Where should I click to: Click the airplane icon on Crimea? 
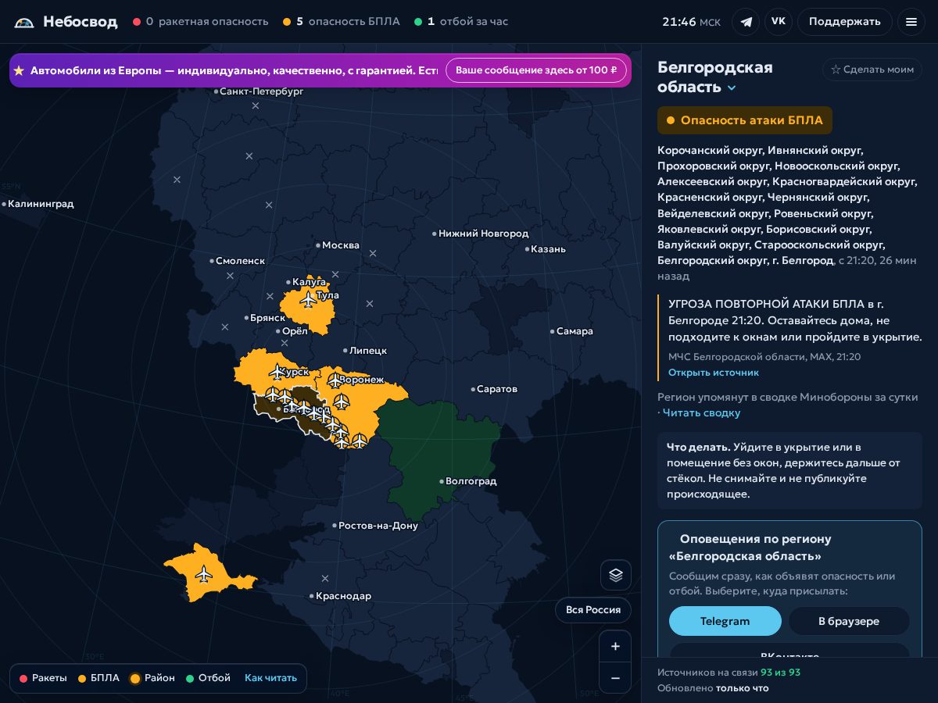[x=204, y=574]
